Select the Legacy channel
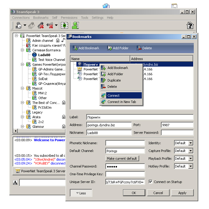Viewport: 209px width, 209px height. coord(37,112)
